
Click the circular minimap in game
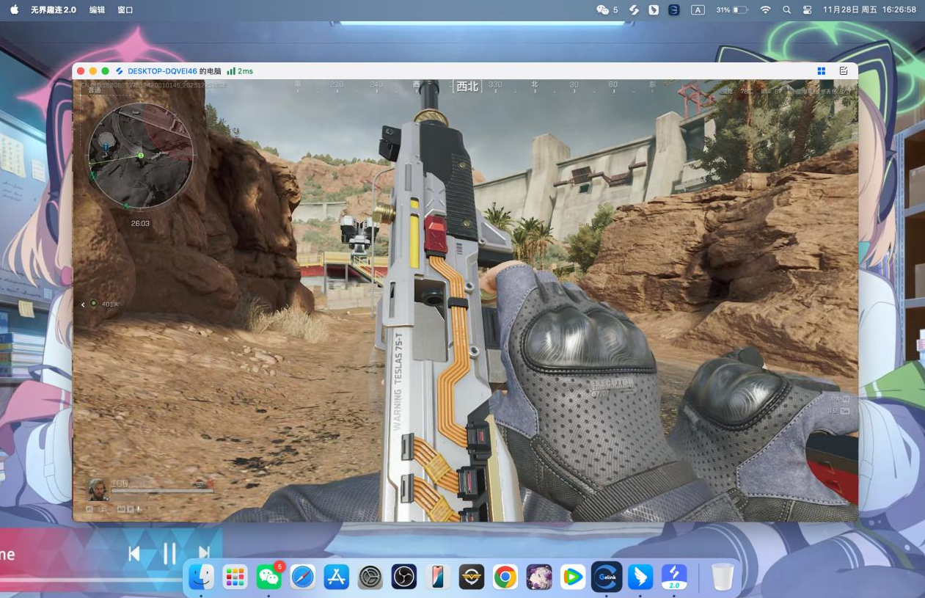pos(141,155)
